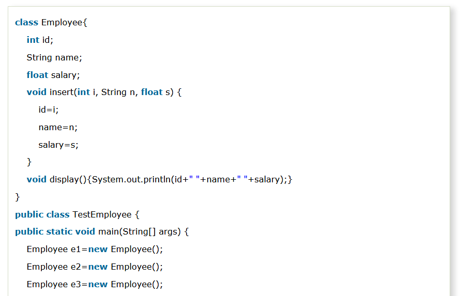Click the 'Employee e2=new Employee();' line
The height and width of the screenshot is (296, 460).
click(x=95, y=267)
